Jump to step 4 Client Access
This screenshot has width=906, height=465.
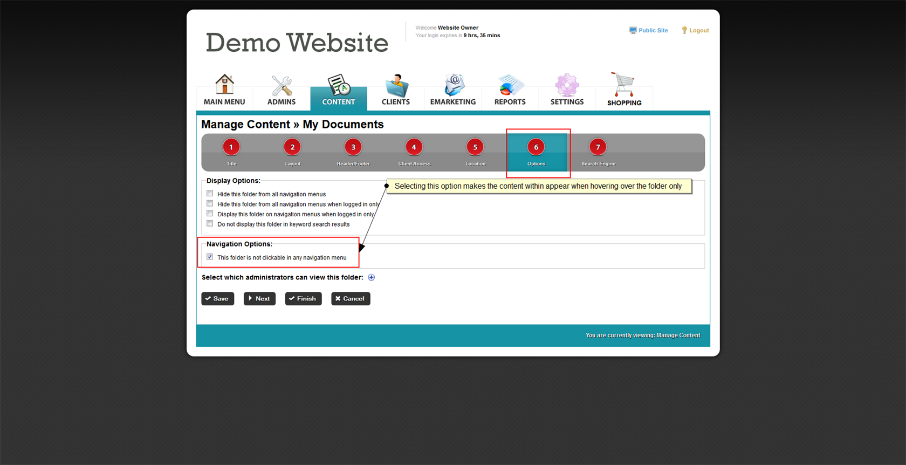point(414,147)
